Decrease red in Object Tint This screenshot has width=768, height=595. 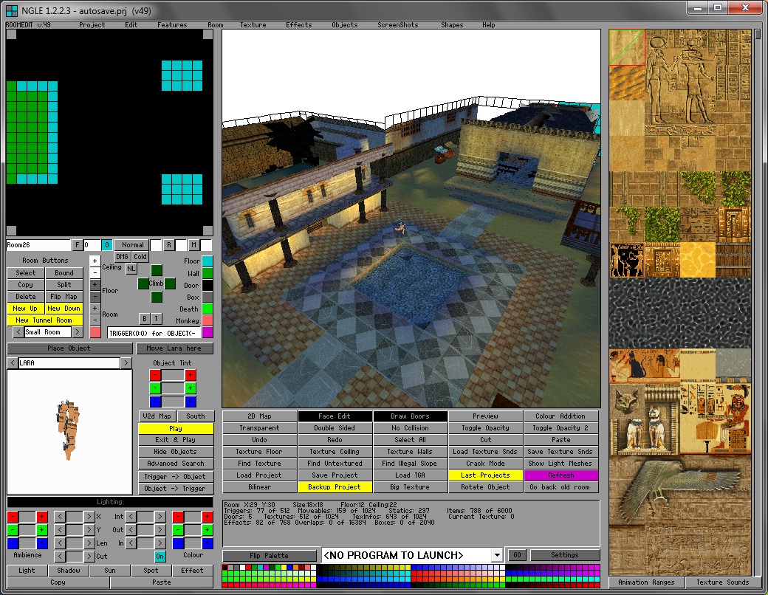point(155,375)
